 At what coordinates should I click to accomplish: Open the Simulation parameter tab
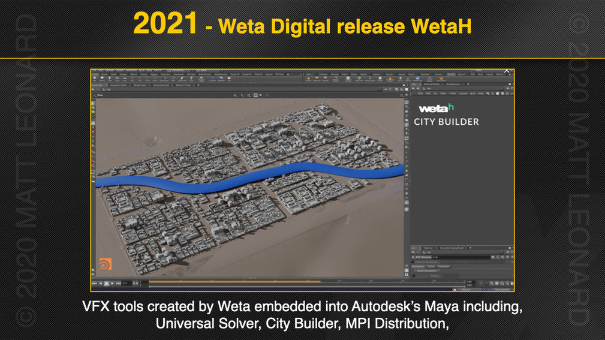click(418, 266)
